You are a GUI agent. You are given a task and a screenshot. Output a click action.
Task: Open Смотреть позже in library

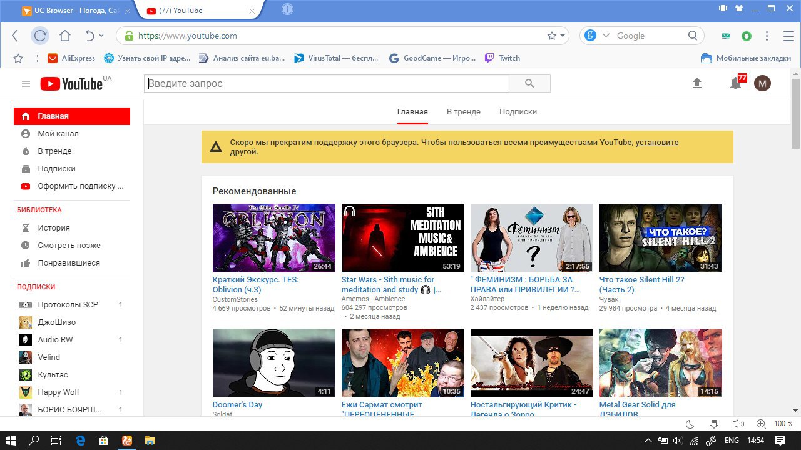(72, 246)
